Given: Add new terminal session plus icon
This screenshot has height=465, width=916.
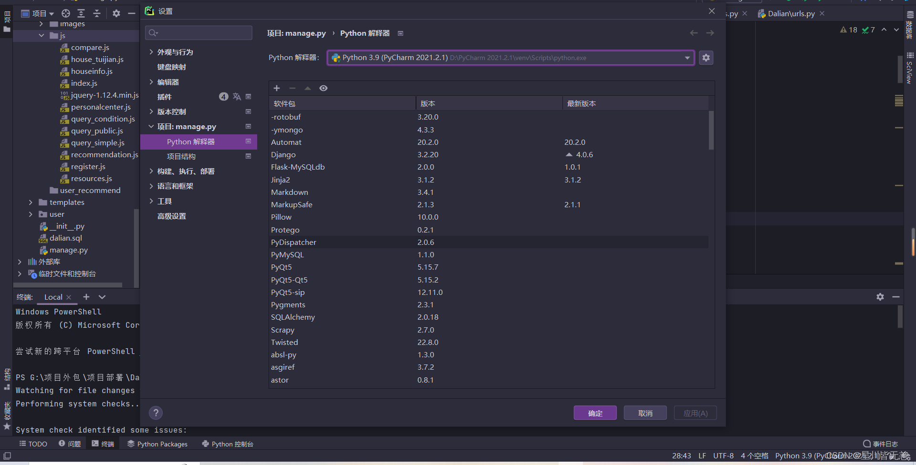Looking at the screenshot, I should click(x=86, y=297).
